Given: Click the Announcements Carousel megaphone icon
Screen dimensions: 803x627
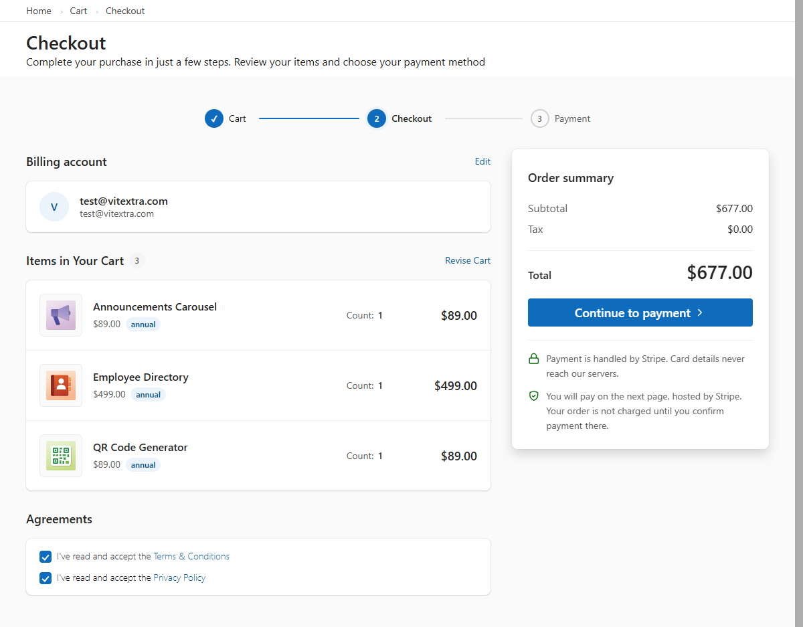Looking at the screenshot, I should point(61,315).
